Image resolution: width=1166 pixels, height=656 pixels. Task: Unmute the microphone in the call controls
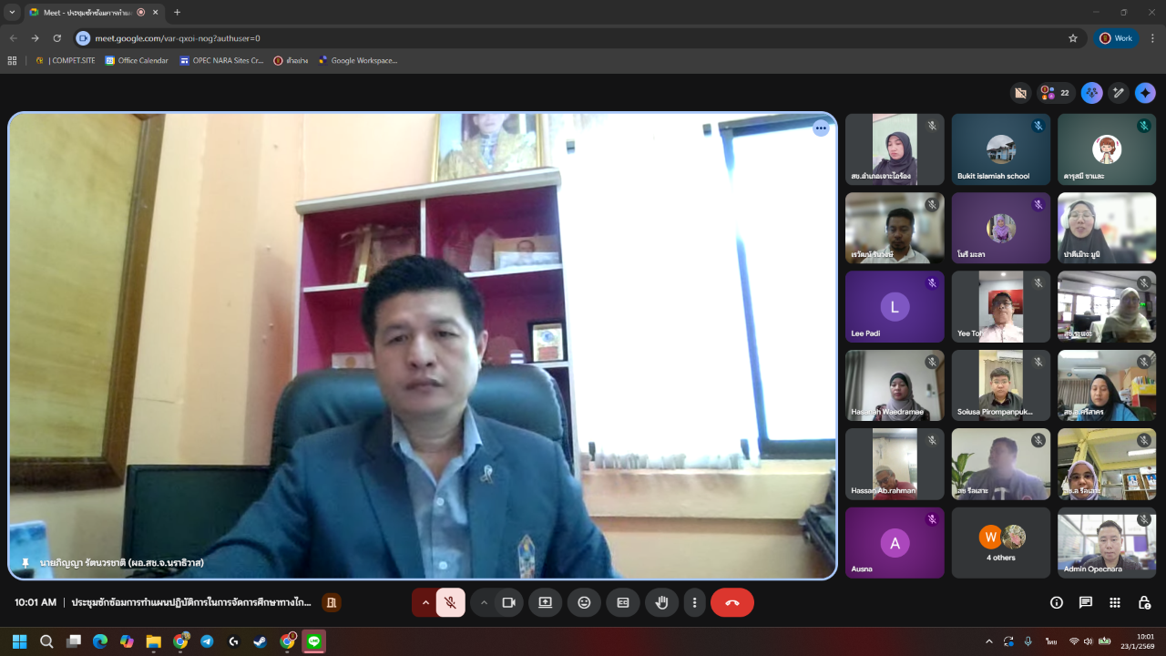point(450,602)
